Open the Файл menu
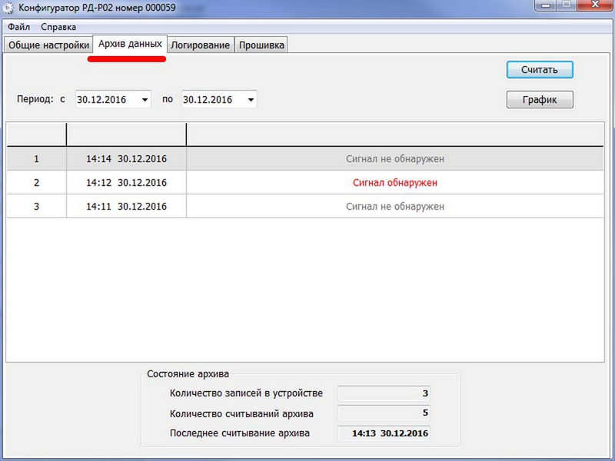 [18, 27]
